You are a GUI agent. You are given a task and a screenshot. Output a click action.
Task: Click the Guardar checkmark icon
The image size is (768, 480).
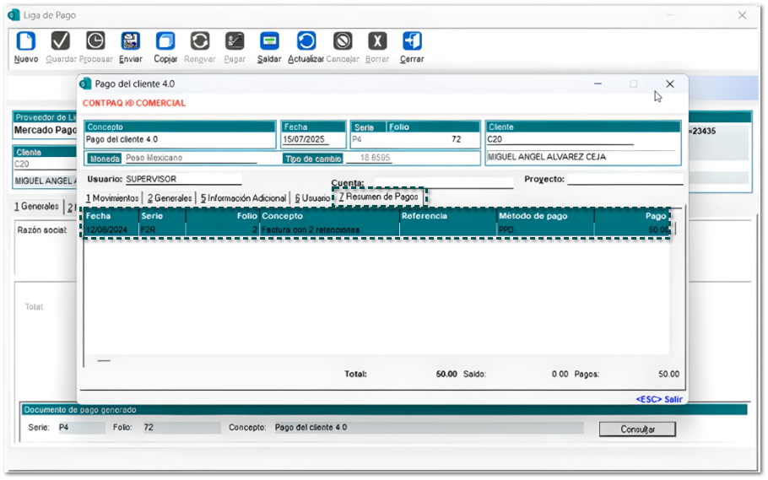coord(61,41)
